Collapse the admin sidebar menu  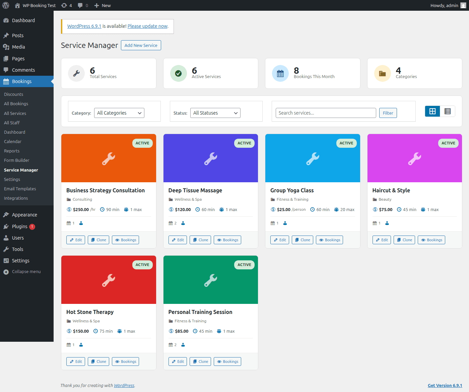coord(22,271)
